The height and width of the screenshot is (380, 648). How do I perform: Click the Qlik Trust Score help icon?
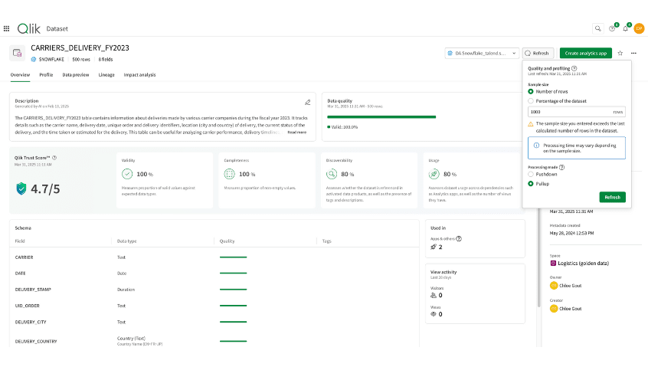pyautogui.click(x=54, y=158)
